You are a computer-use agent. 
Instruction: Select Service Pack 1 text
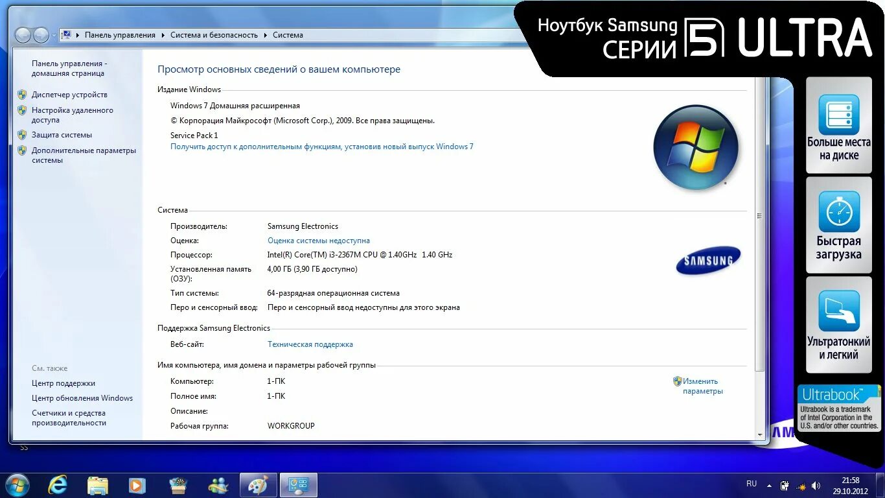coord(194,136)
